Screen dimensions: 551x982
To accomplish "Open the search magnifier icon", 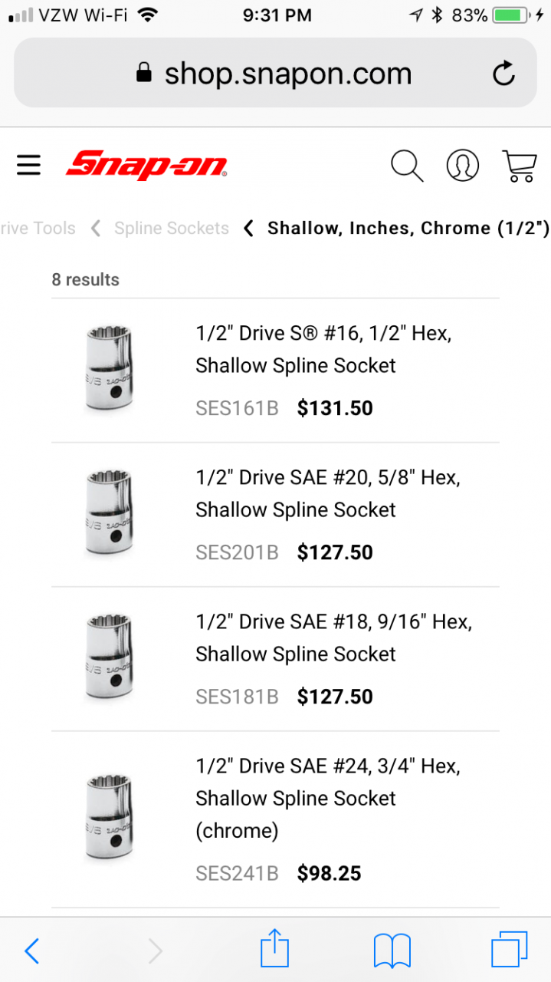I will click(406, 165).
